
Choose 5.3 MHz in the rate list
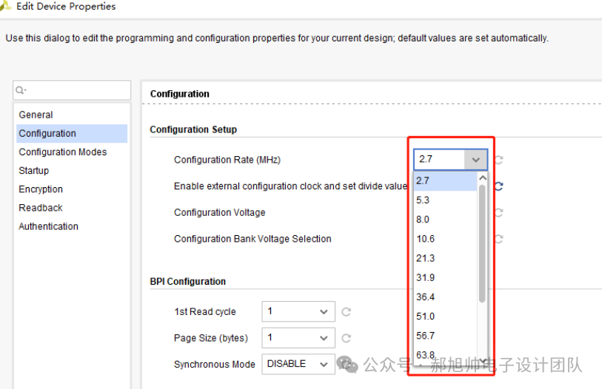click(x=445, y=200)
